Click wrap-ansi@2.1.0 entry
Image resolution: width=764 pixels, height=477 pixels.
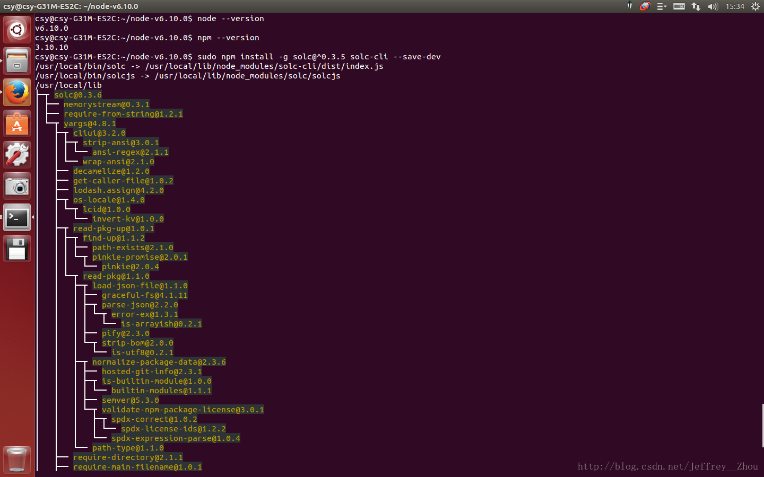tap(118, 162)
